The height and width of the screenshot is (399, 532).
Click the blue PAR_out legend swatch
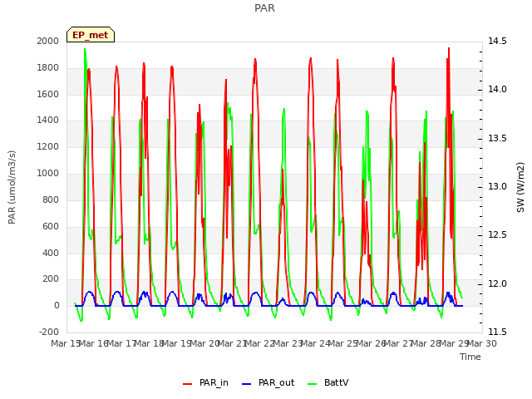click(246, 384)
